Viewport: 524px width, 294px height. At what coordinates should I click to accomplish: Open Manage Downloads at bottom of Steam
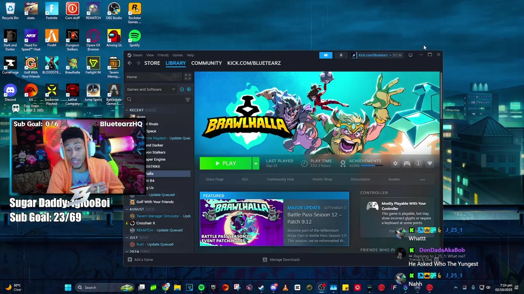click(281, 259)
